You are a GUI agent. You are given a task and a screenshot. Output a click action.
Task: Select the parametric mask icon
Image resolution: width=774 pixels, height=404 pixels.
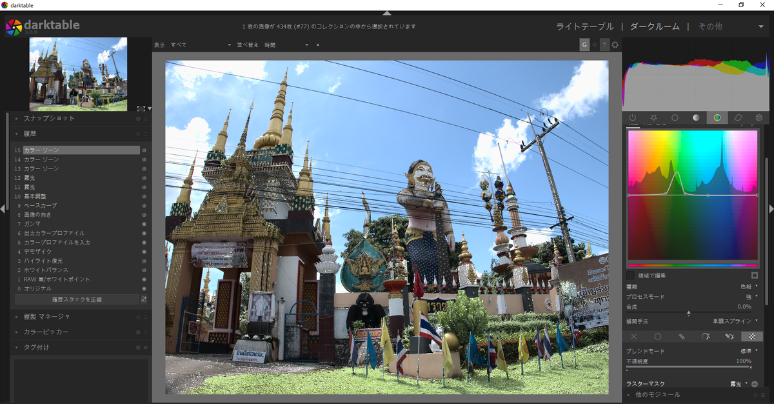706,337
